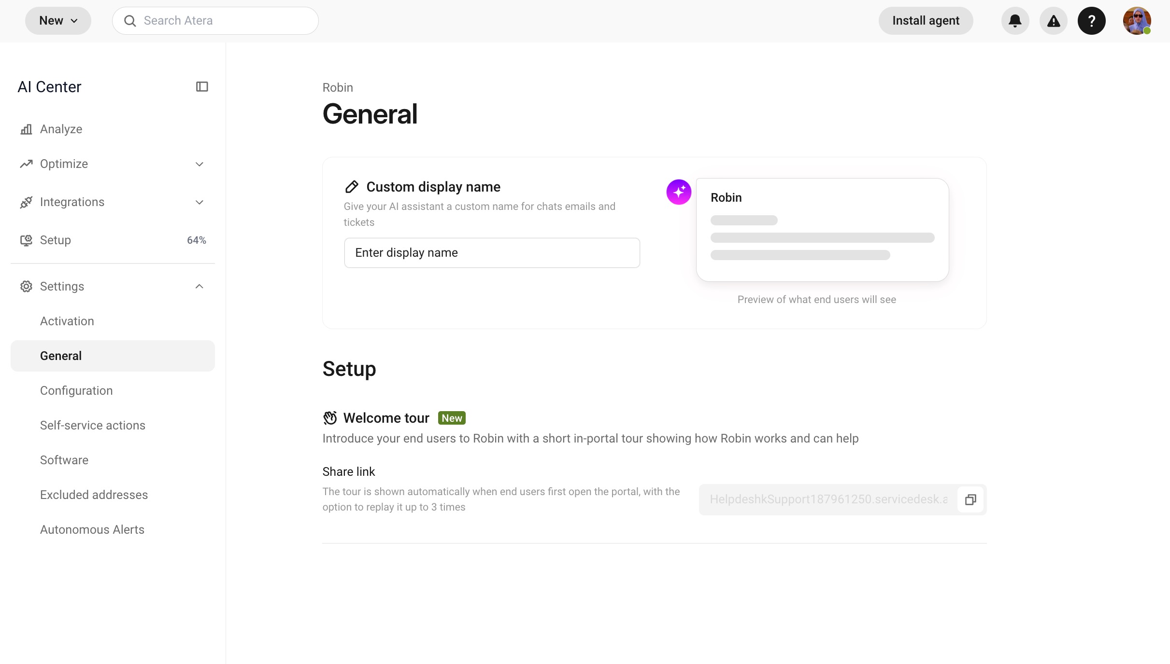Select Activation under Settings
Screen dimensions: 1170x664
[113, 321]
